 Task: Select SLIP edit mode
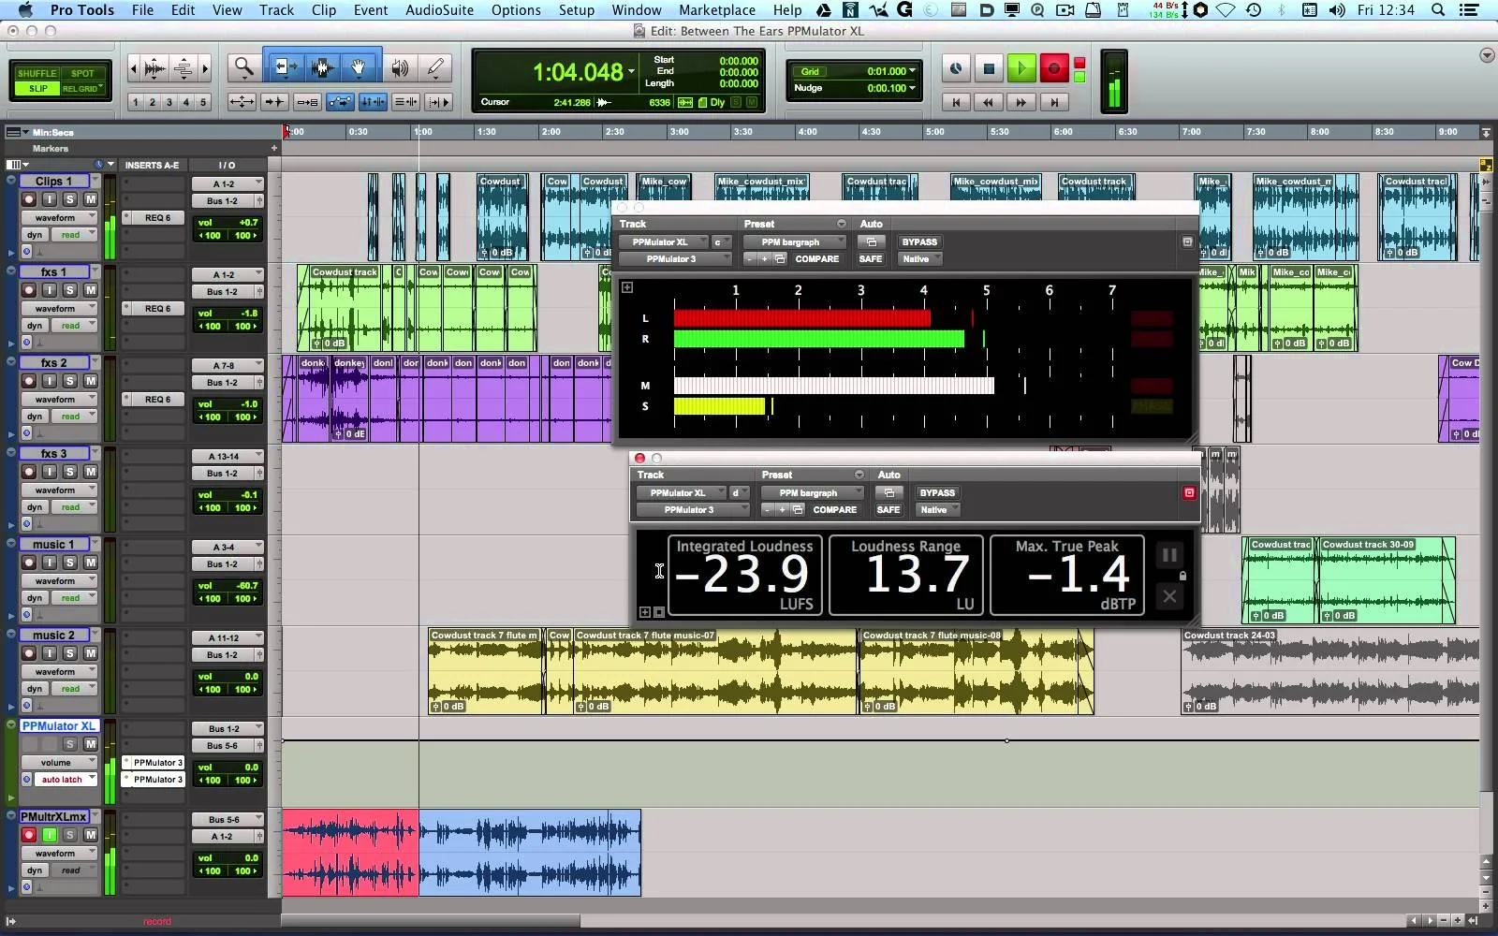(37, 89)
